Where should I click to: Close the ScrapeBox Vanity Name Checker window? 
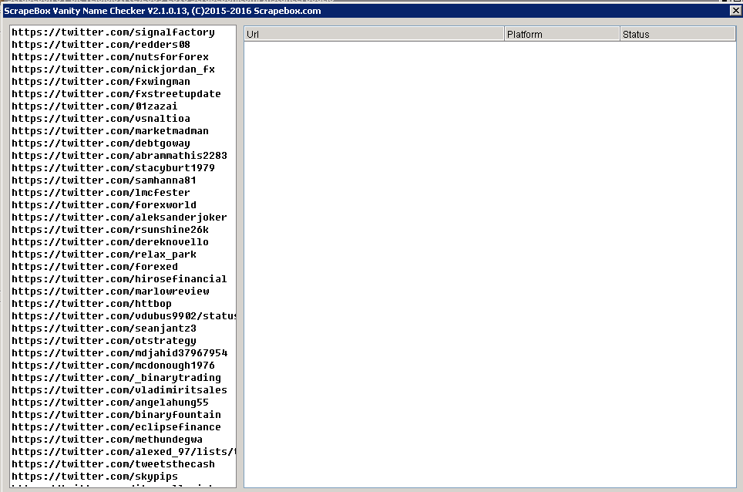tap(735, 11)
